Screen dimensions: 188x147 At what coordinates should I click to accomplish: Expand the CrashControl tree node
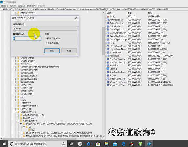pyautogui.click(x=16, y=58)
